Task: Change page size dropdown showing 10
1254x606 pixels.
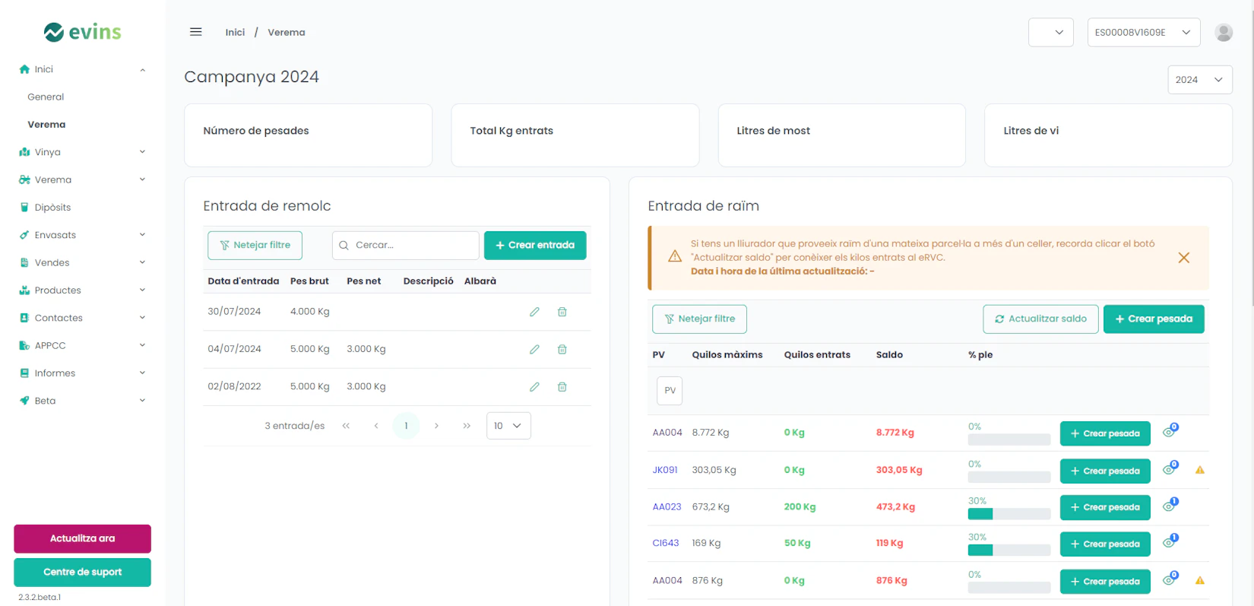Action: [x=508, y=426]
